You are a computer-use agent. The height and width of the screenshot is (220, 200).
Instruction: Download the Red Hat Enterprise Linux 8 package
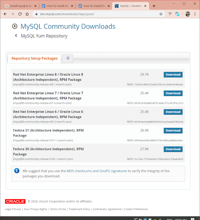coord(173,75)
